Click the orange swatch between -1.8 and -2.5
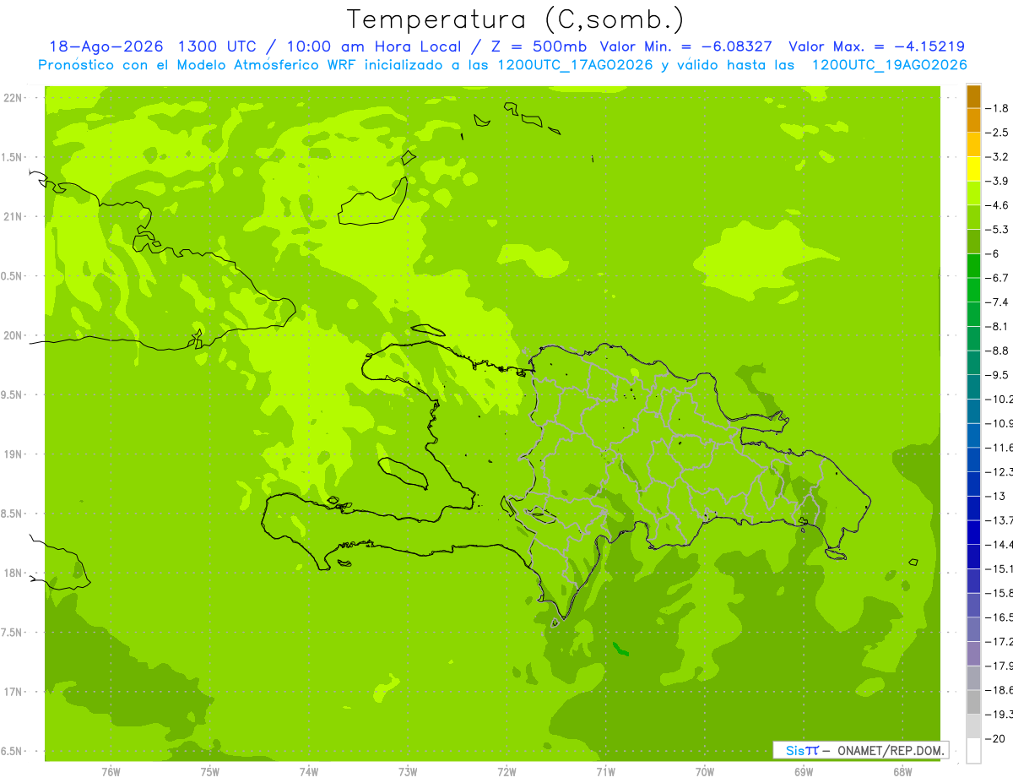The height and width of the screenshot is (783, 1013). [973, 120]
